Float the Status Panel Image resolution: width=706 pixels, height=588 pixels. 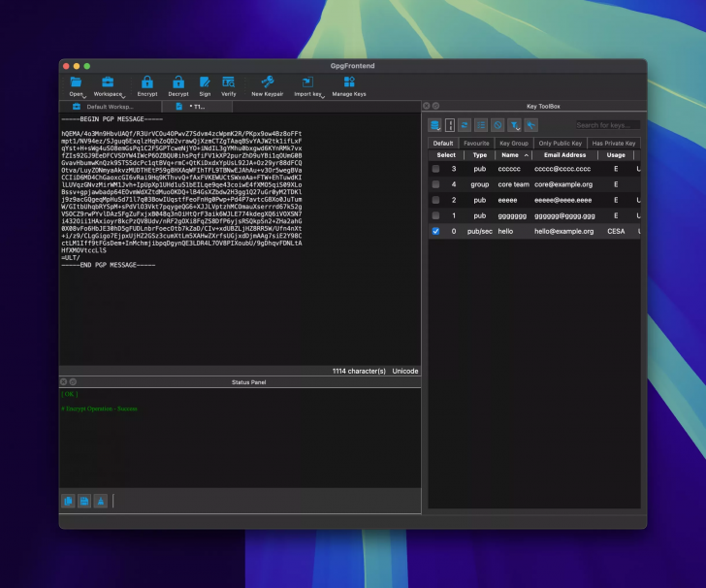pyautogui.click(x=73, y=381)
